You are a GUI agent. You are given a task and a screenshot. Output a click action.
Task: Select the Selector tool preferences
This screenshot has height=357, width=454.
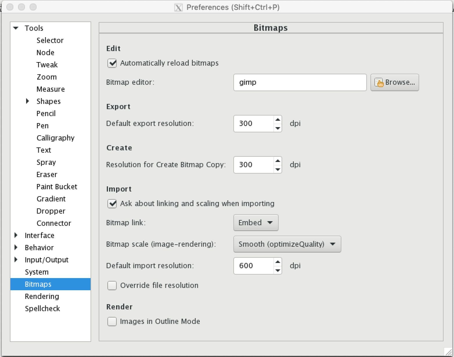pyautogui.click(x=50, y=40)
